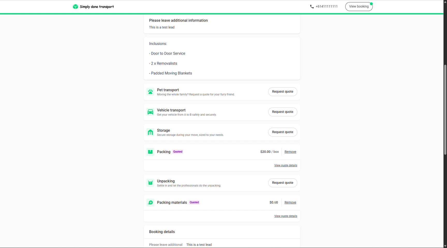
Task: Click the Quoted badge next to Packing materials
Action: (x=194, y=202)
